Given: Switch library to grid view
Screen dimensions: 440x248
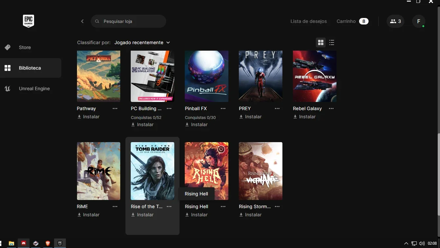Looking at the screenshot, I should click(321, 42).
